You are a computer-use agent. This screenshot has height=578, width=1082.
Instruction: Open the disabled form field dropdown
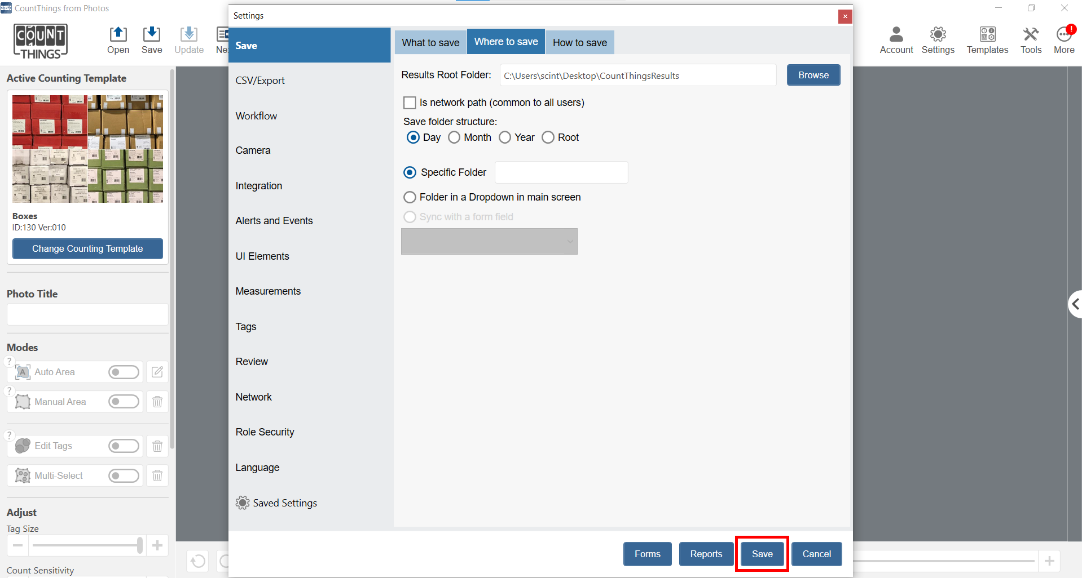coord(489,241)
